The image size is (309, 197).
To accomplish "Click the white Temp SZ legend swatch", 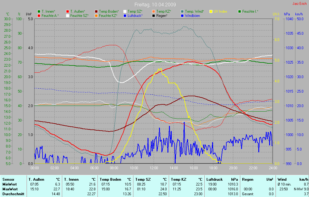I will point(125,11).
